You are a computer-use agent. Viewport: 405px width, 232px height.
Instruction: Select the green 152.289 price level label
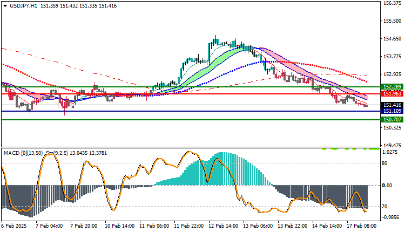tap(392, 87)
